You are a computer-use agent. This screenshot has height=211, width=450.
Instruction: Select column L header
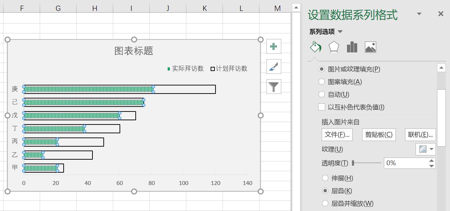[241, 8]
